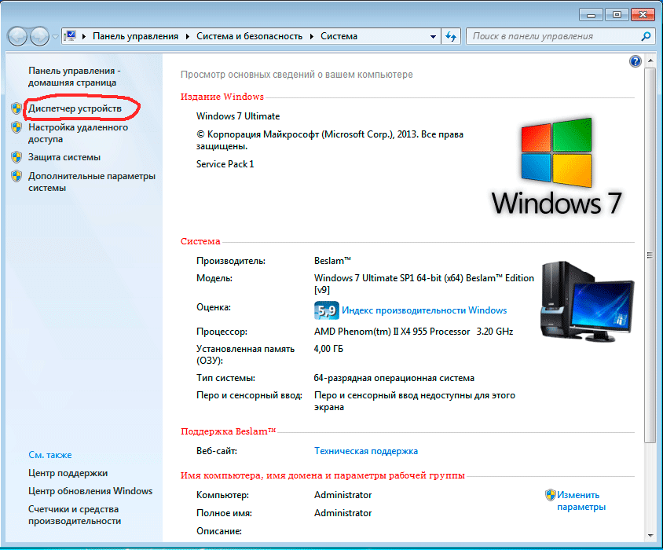The image size is (663, 550).
Task: Click the shield icon beside Дополнительные параметры системы
Action: (16, 175)
